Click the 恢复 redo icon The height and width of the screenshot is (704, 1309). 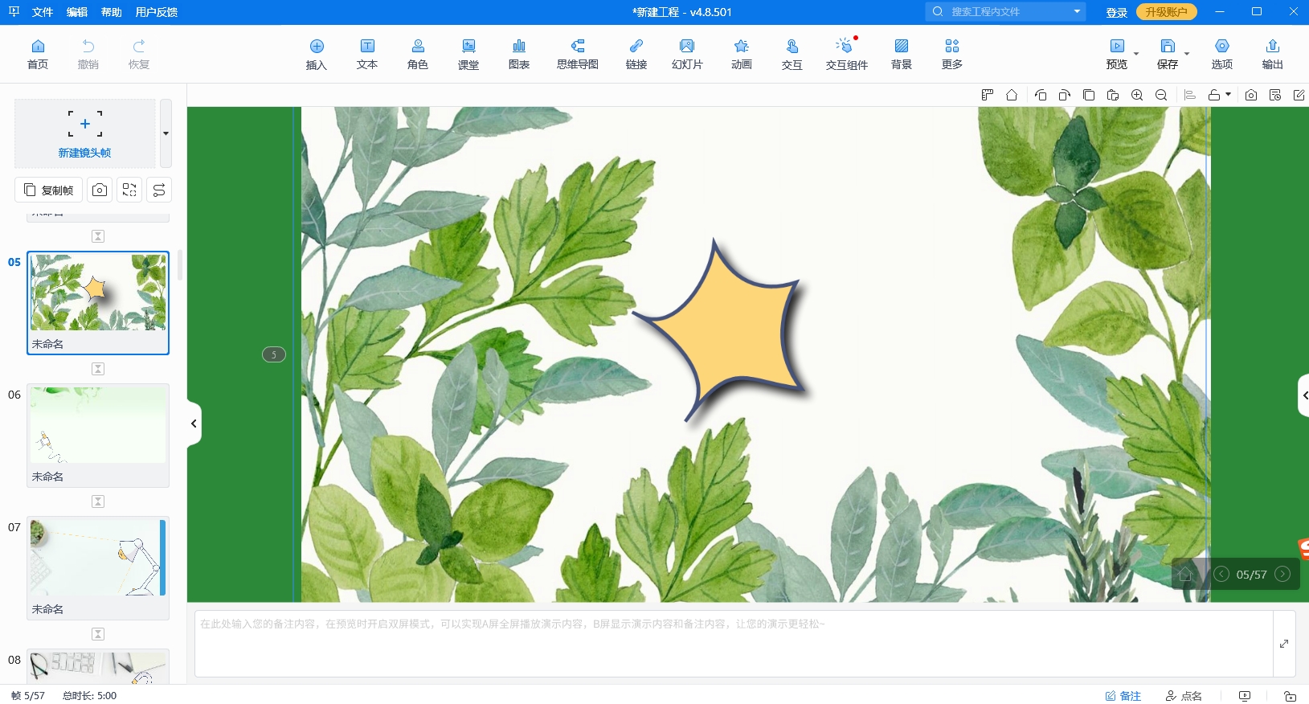point(139,54)
